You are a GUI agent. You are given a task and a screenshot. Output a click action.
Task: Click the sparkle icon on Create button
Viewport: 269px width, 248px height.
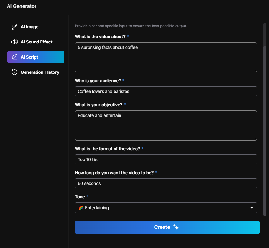176,227
